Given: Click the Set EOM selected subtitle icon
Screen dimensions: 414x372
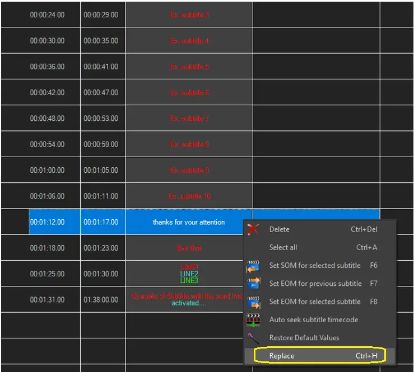Looking at the screenshot, I should [253, 302].
